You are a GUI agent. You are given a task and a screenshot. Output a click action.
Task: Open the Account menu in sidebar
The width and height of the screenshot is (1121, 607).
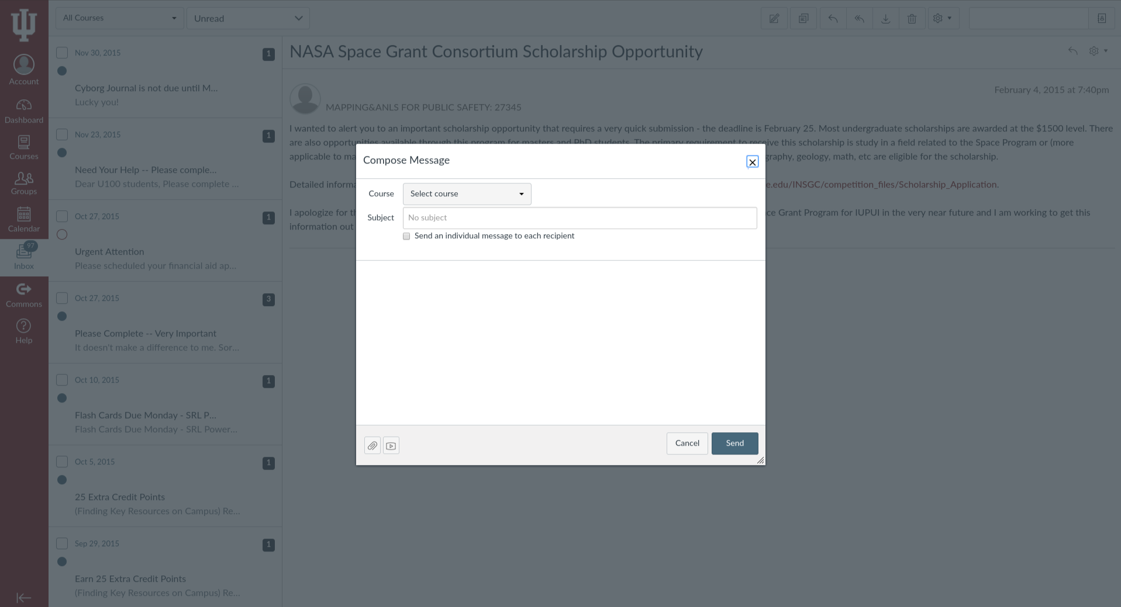[x=24, y=70]
